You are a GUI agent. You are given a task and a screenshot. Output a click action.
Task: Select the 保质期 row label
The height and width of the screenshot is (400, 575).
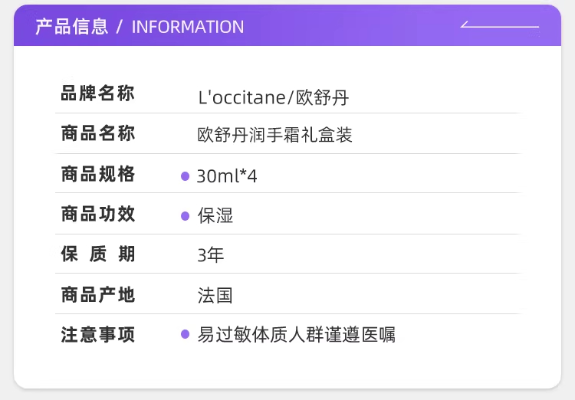tap(97, 254)
